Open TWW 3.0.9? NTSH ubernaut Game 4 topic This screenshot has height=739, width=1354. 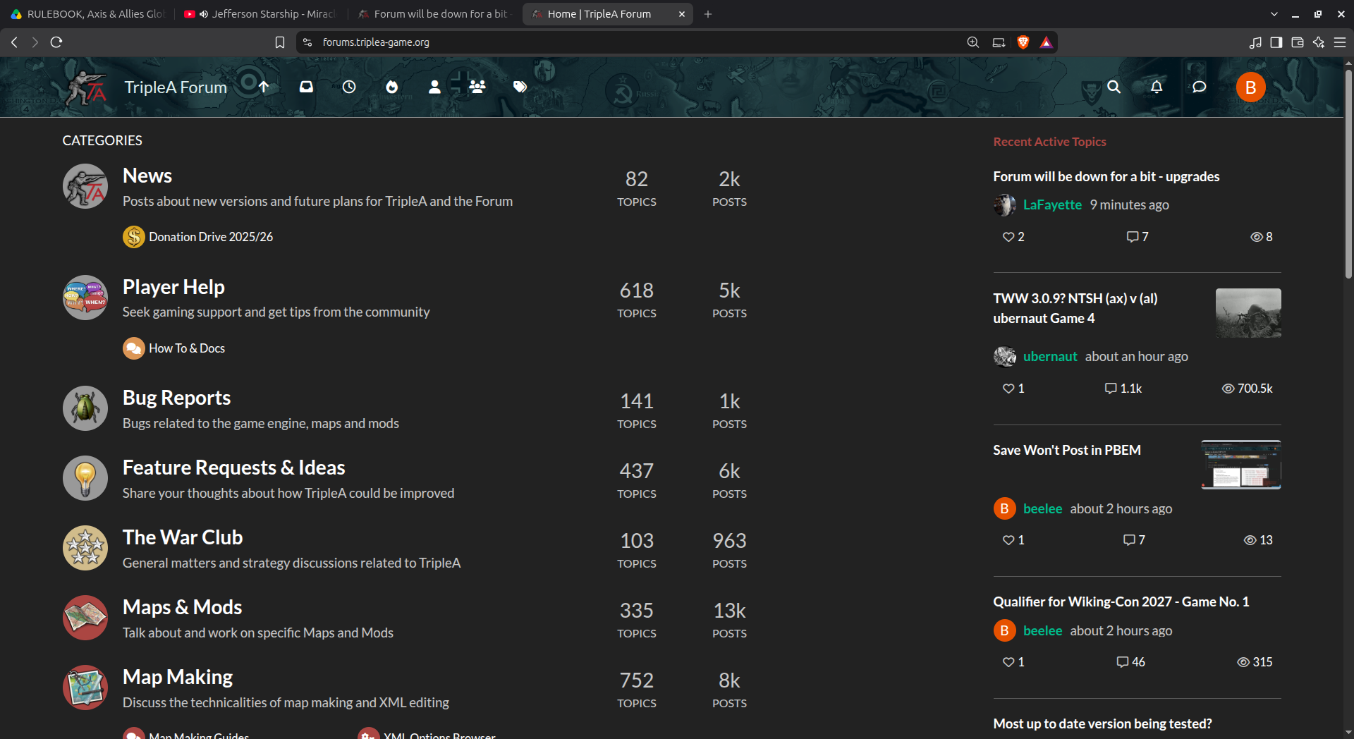1075,308
